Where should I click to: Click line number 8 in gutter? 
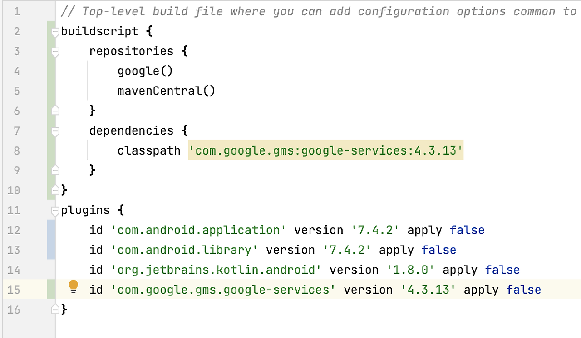pyautogui.click(x=17, y=150)
